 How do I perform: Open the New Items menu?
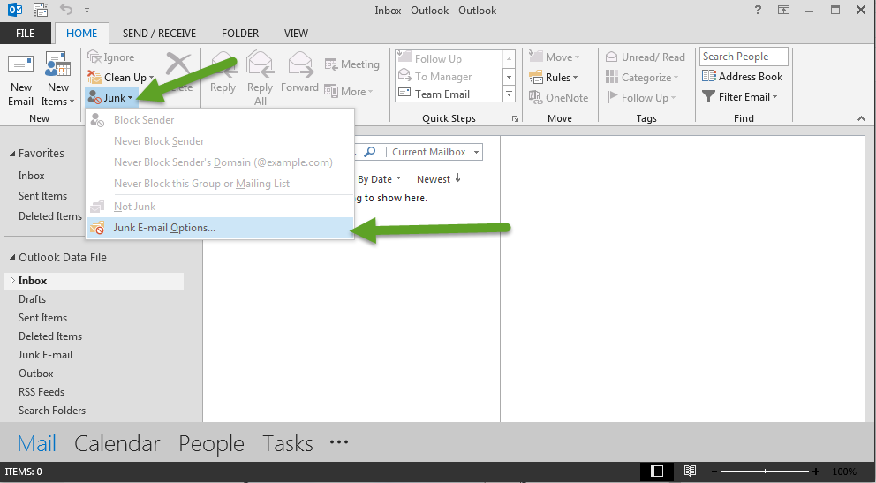(x=58, y=80)
